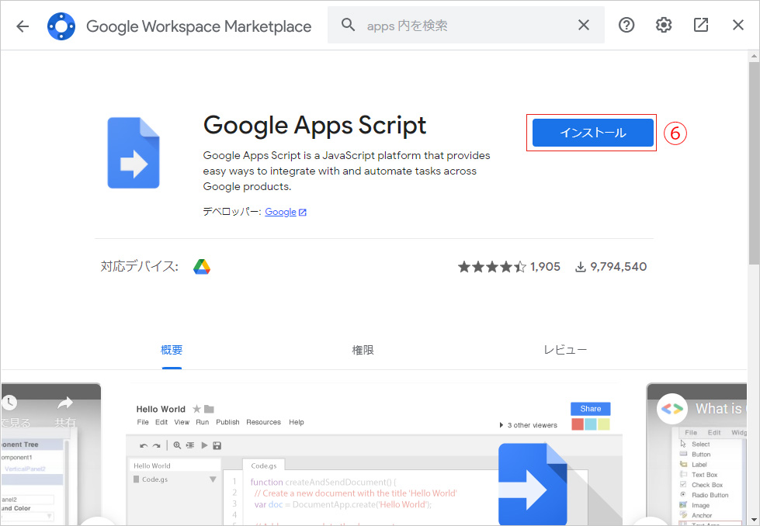Open the Hello World screenshot thumbnail
760x526 pixels.
(374, 455)
